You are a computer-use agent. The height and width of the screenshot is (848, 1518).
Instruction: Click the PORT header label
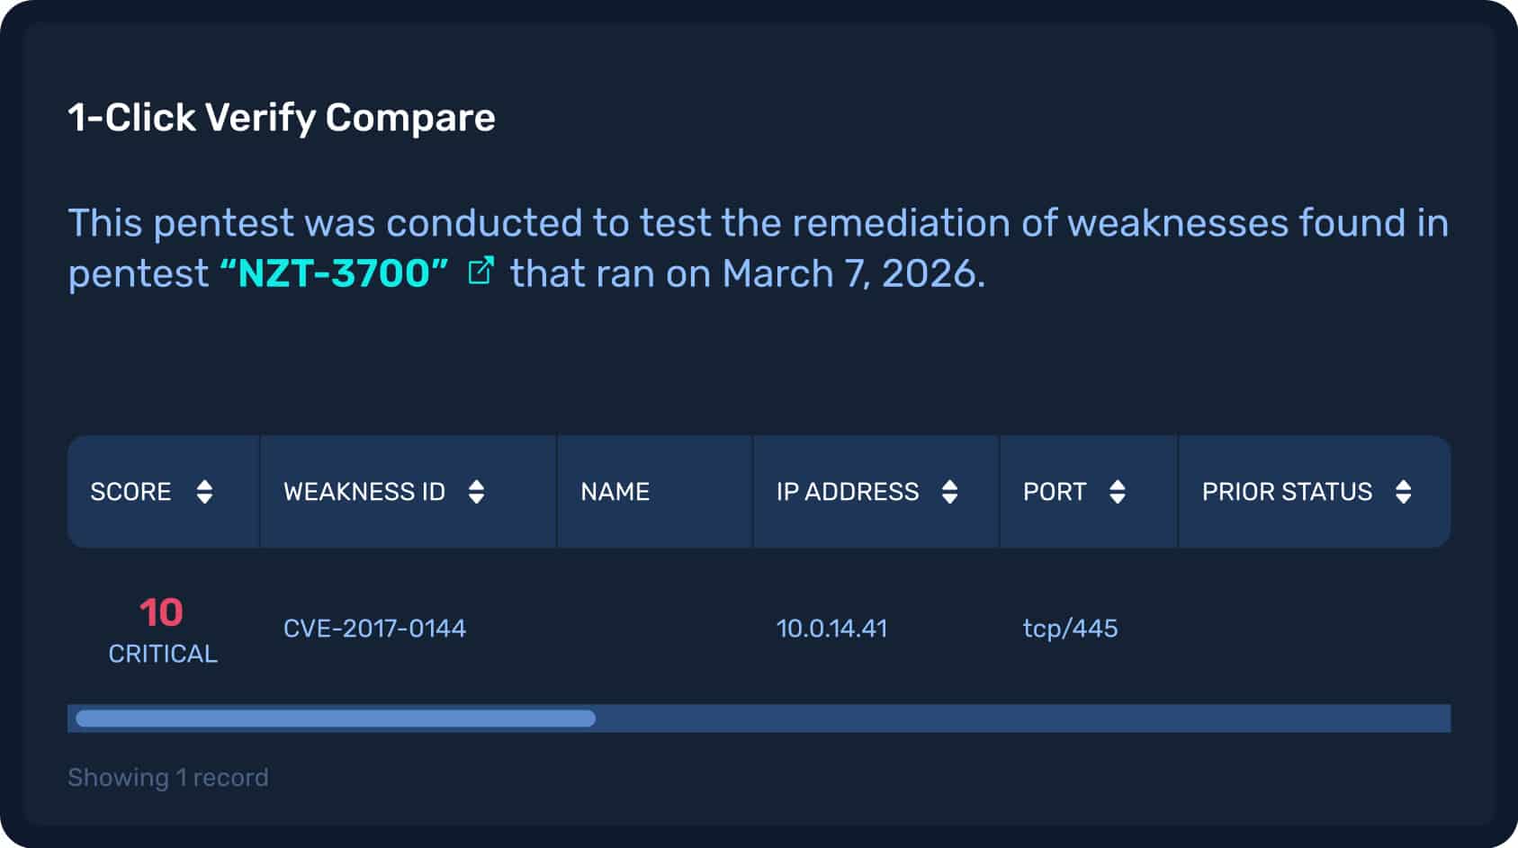tap(1055, 492)
